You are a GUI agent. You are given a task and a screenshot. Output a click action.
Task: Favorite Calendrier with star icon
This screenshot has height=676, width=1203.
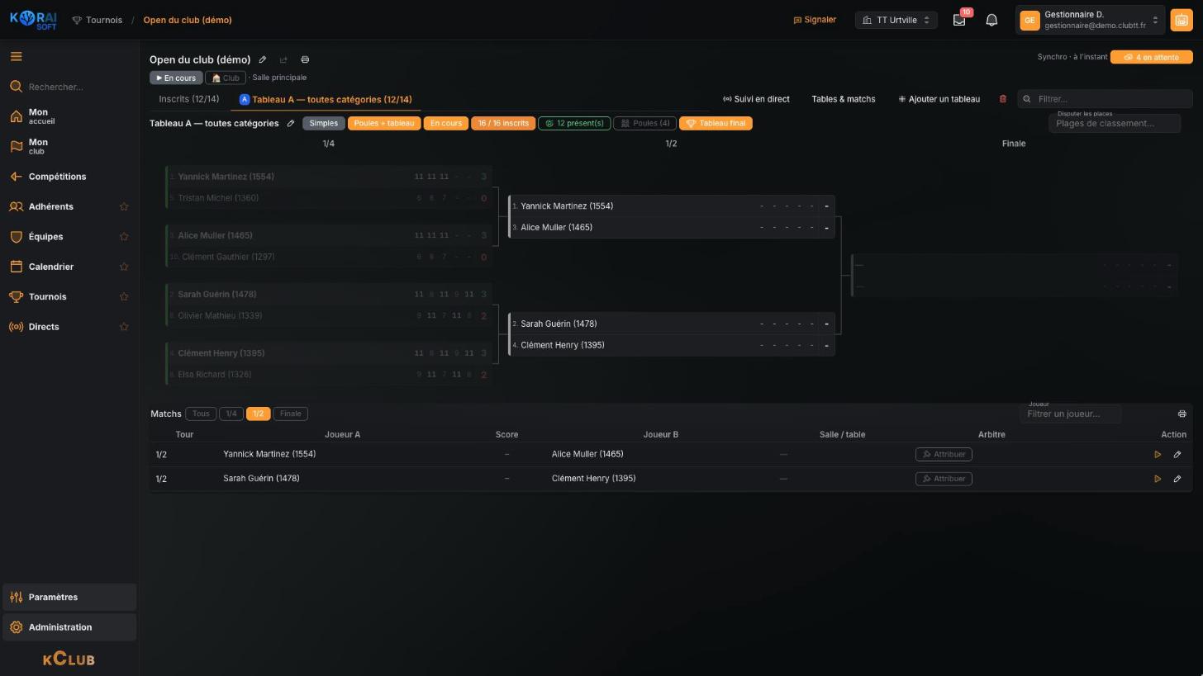[124, 267]
